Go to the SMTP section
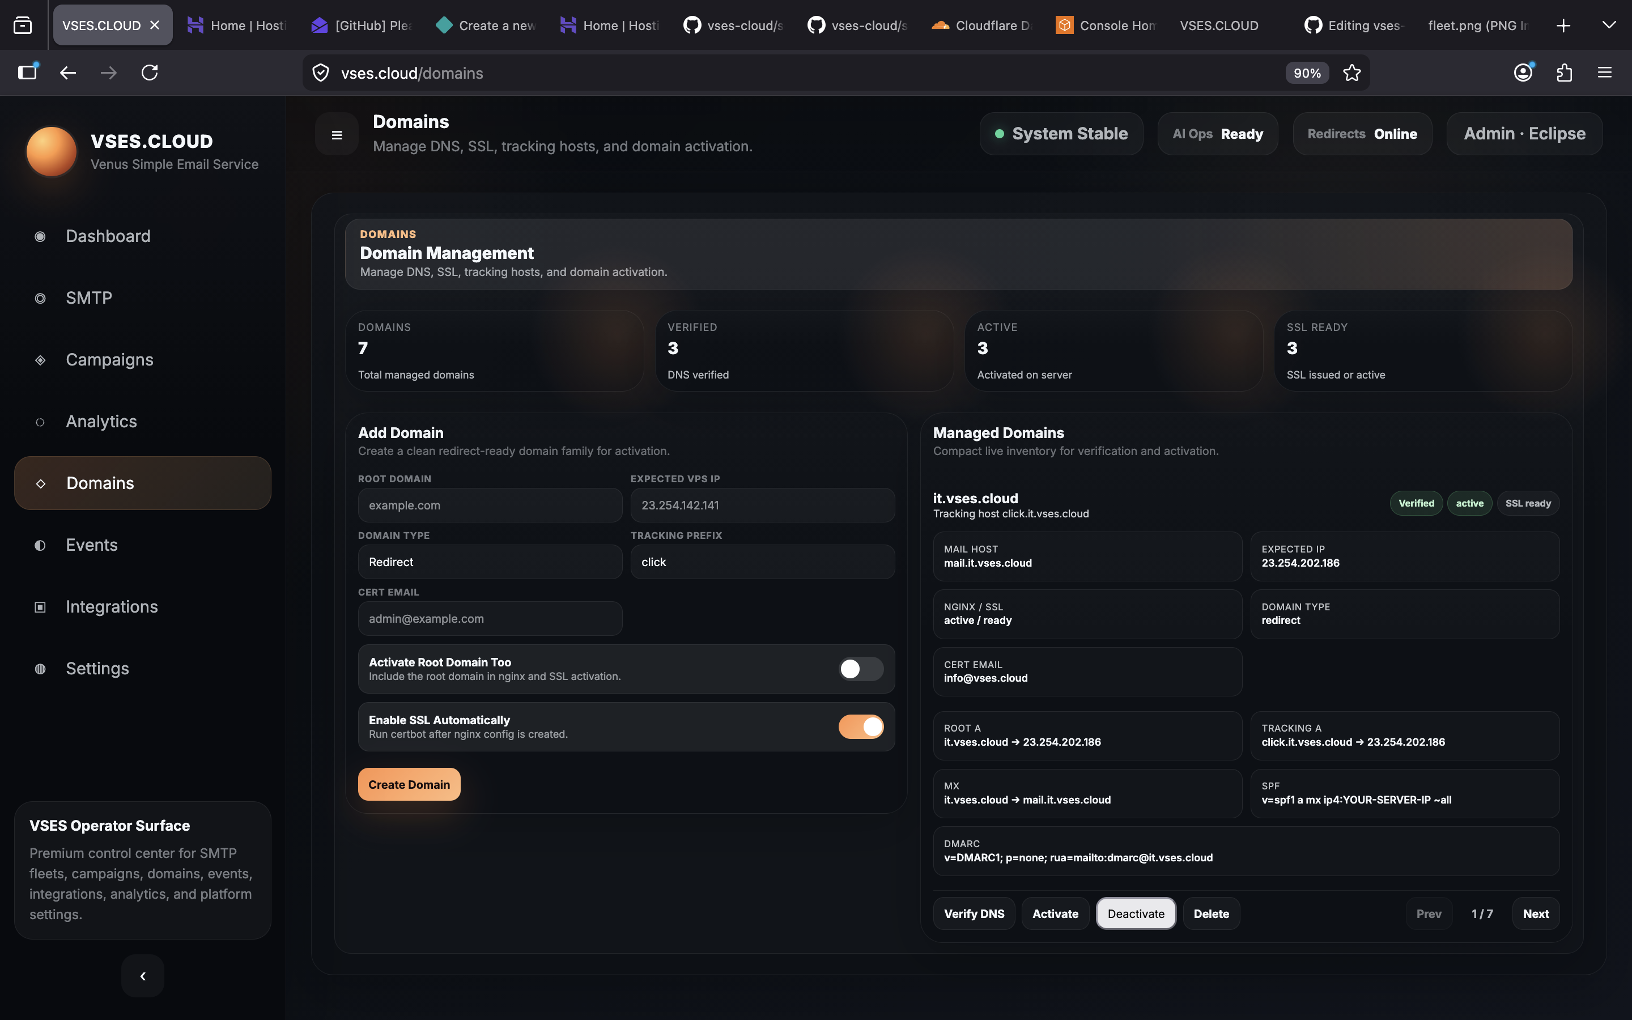 click(x=142, y=297)
